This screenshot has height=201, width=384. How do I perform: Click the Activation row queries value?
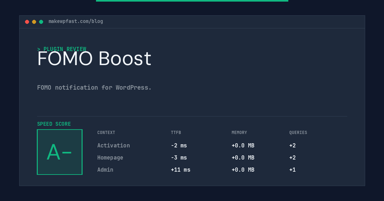[292, 145]
